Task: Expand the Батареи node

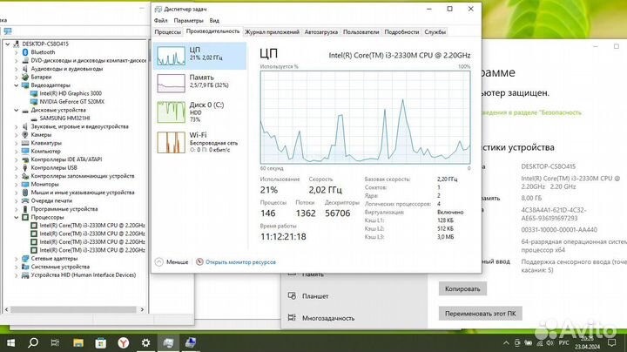Action: coord(17,78)
